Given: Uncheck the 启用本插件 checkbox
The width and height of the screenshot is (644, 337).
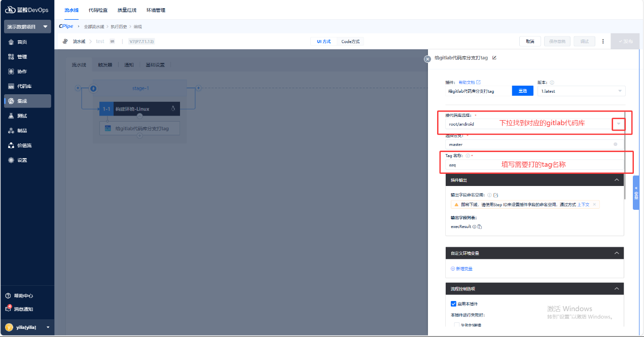Looking at the screenshot, I should click(x=454, y=304).
